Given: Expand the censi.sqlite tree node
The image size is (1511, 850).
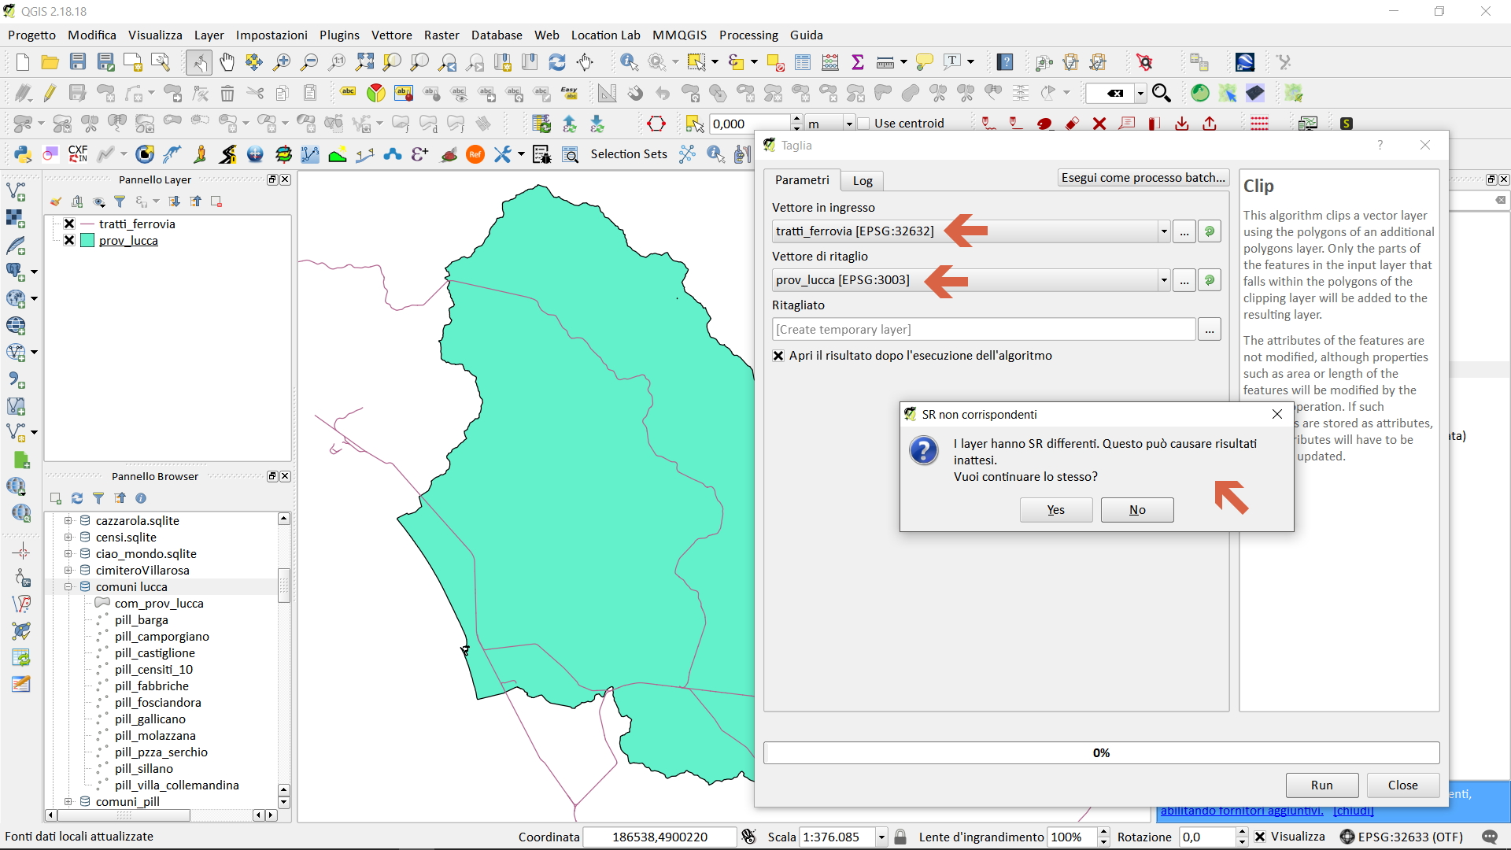Looking at the screenshot, I should pos(68,538).
